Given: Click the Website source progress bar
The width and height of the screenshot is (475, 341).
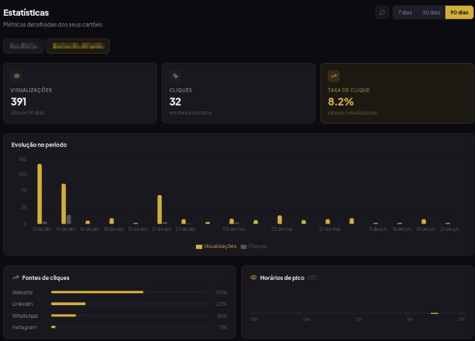Looking at the screenshot, I should pos(129,292).
